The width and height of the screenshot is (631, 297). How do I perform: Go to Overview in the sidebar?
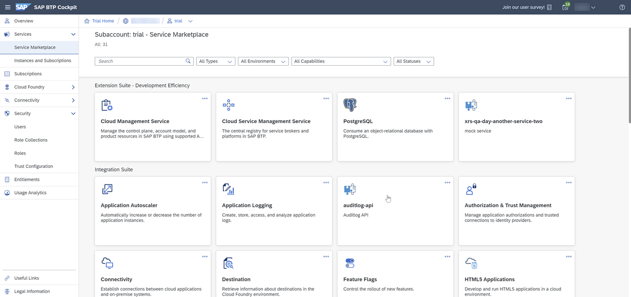(x=39, y=21)
